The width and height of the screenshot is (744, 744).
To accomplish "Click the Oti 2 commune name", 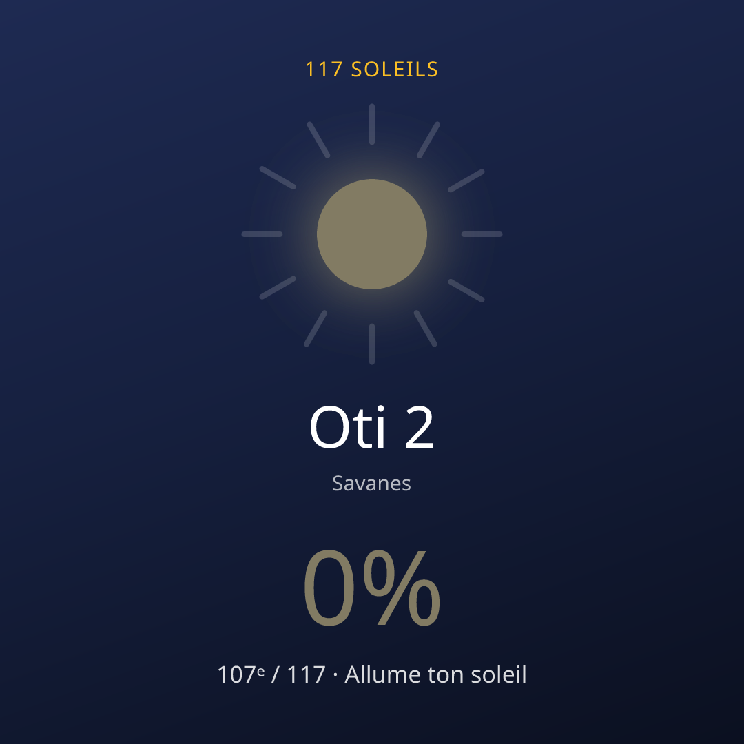I will pos(371,426).
